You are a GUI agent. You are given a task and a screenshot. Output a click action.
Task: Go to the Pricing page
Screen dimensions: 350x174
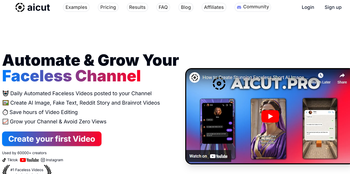(x=108, y=7)
